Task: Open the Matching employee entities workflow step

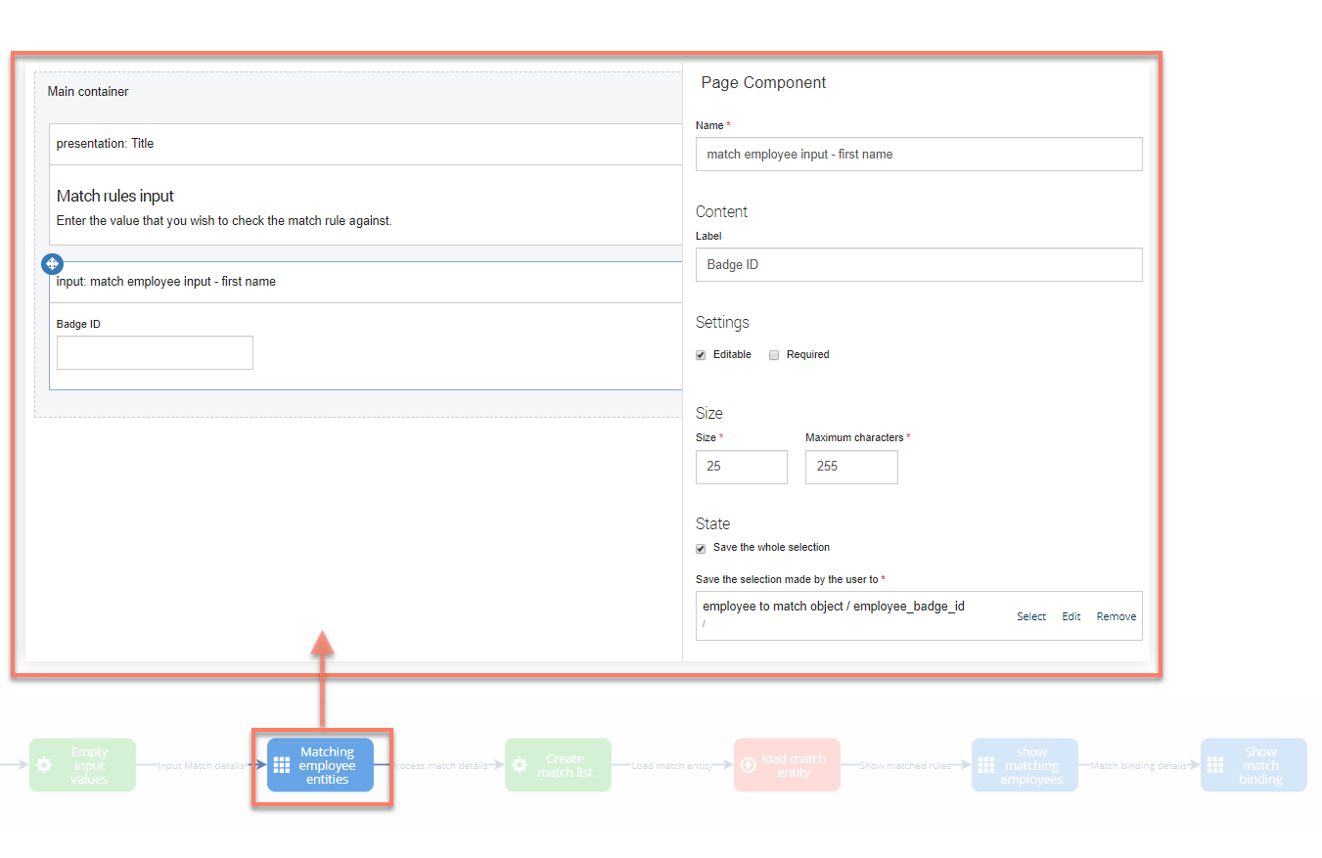Action: click(324, 764)
